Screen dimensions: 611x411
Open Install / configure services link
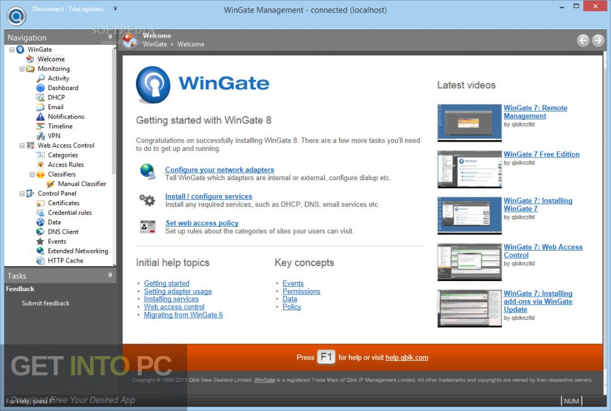[208, 196]
